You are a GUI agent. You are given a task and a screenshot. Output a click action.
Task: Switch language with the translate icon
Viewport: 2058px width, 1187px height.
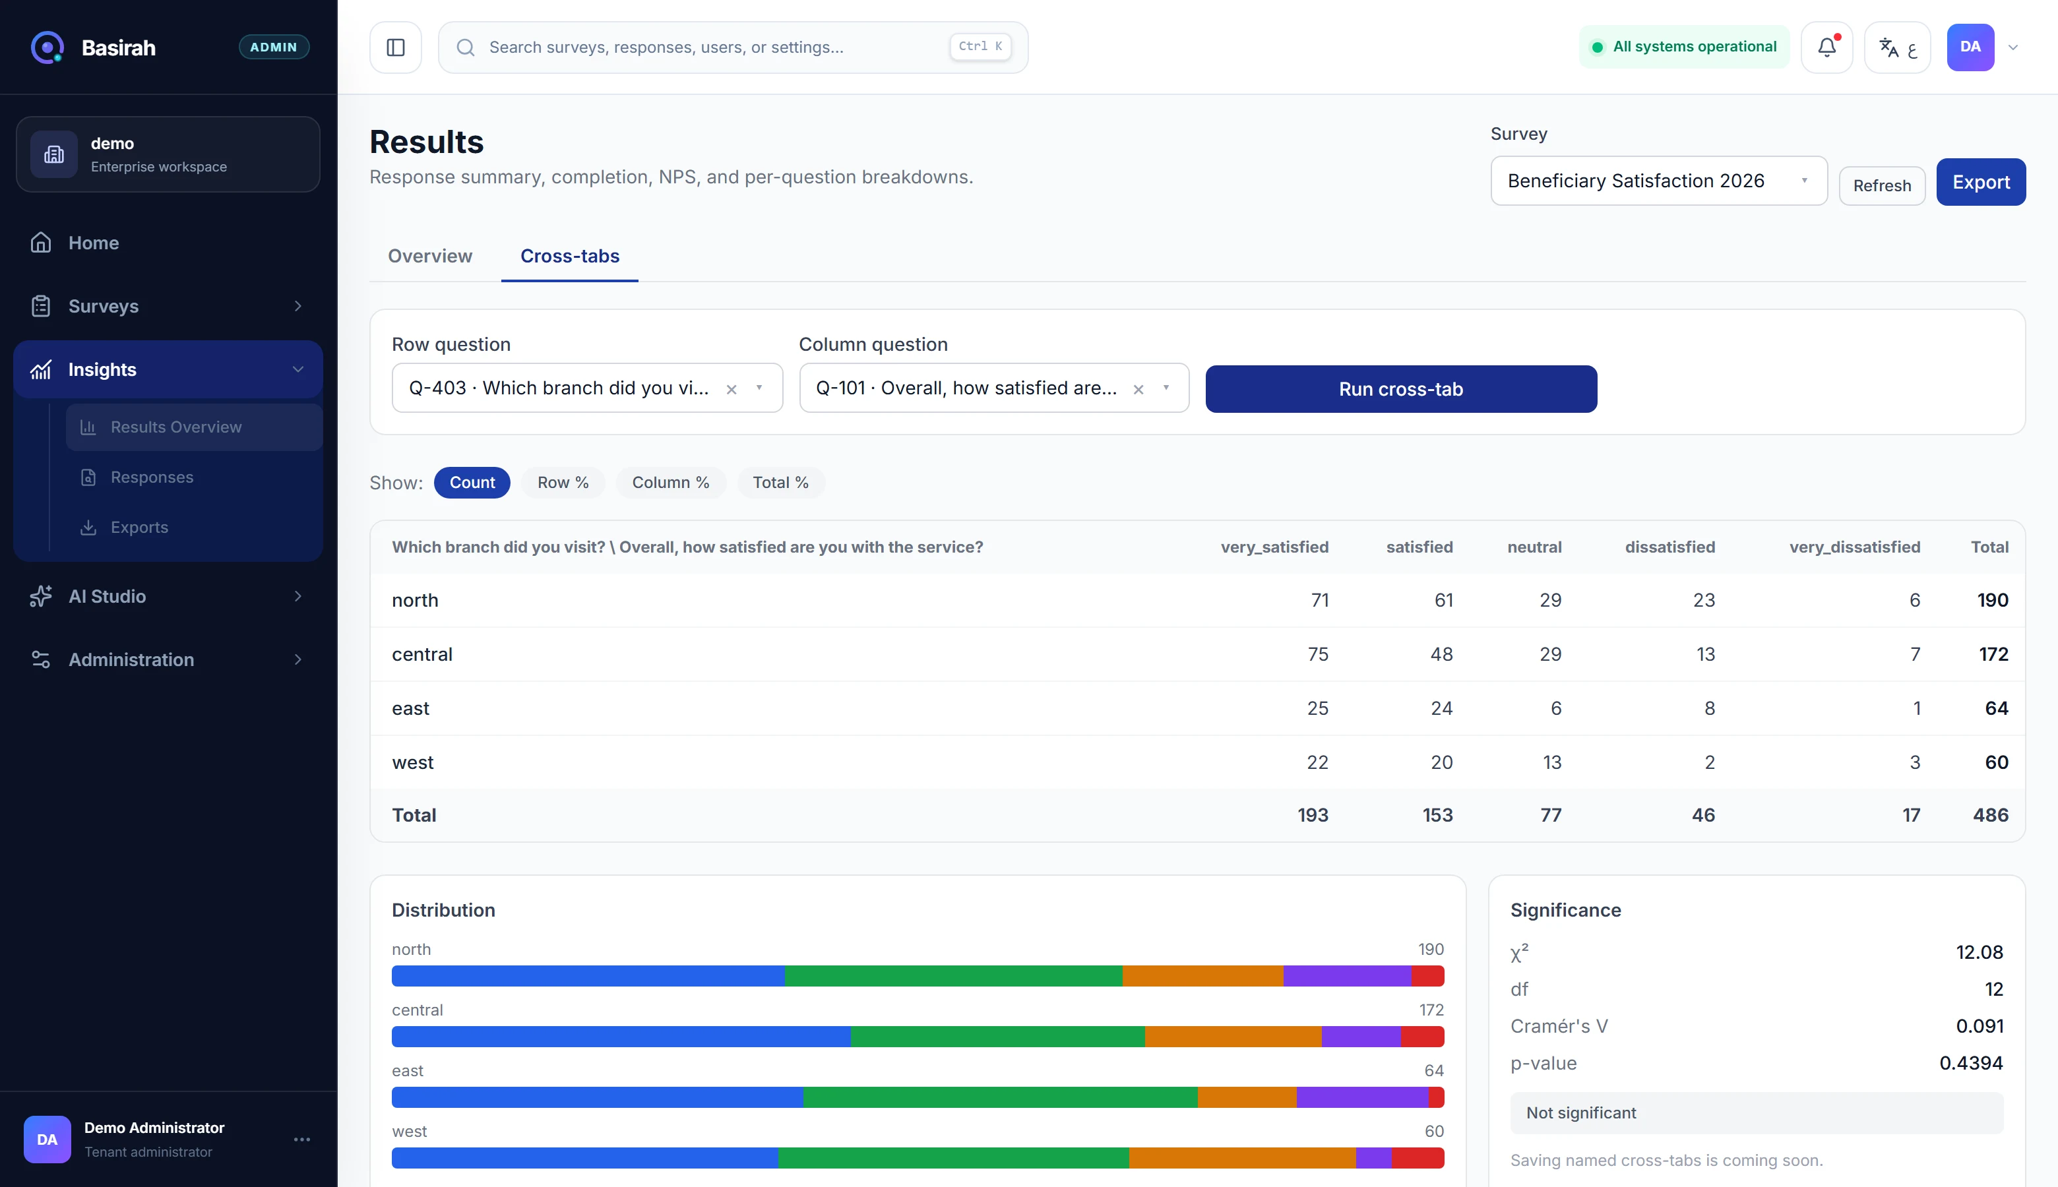[x=1897, y=47]
